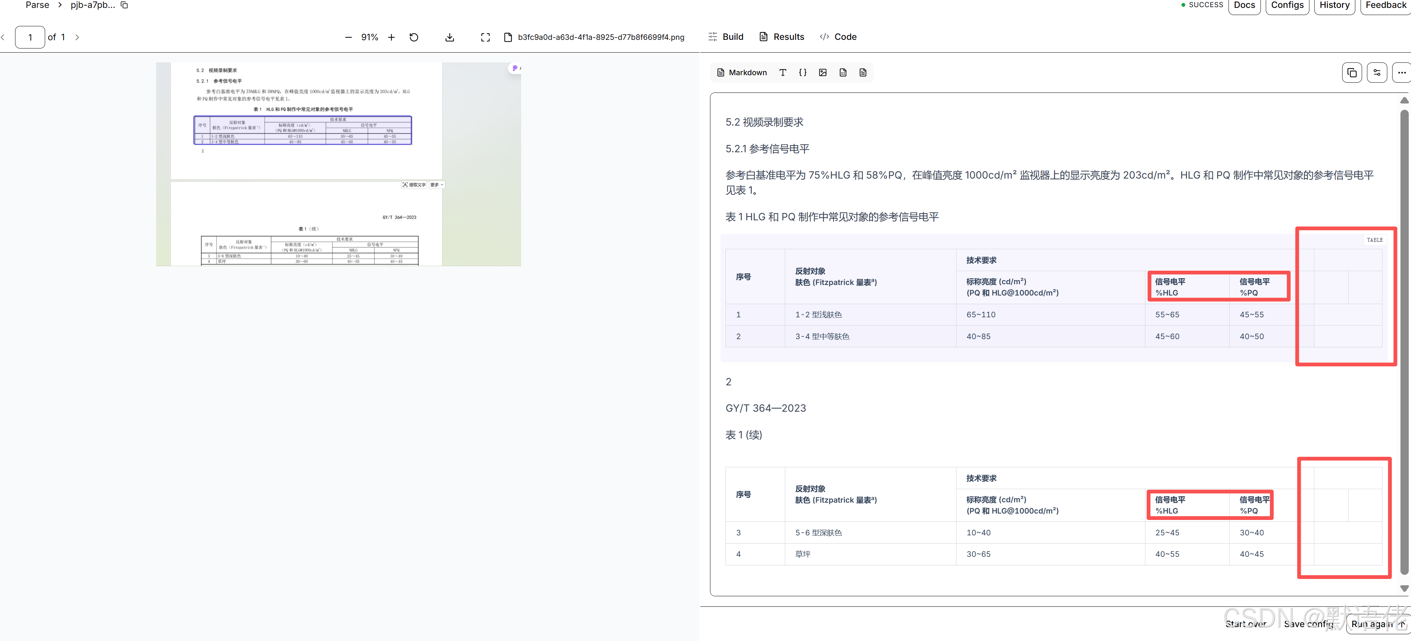Select the Markdown output view

pyautogui.click(x=742, y=72)
